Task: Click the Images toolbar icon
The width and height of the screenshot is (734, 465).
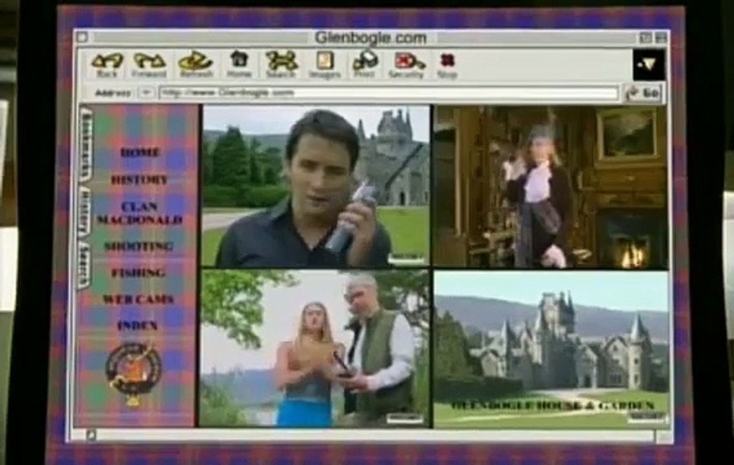Action: [324, 65]
